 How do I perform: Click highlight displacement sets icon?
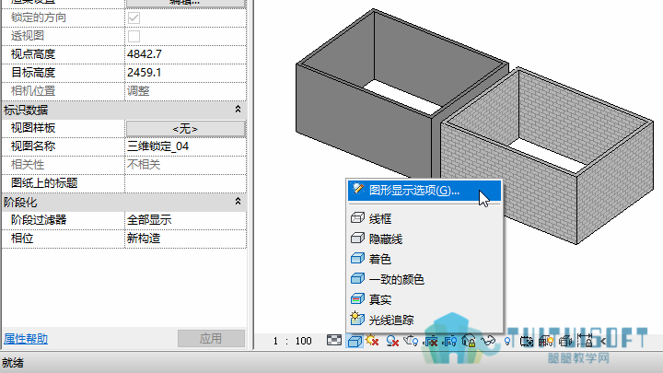click(x=565, y=341)
